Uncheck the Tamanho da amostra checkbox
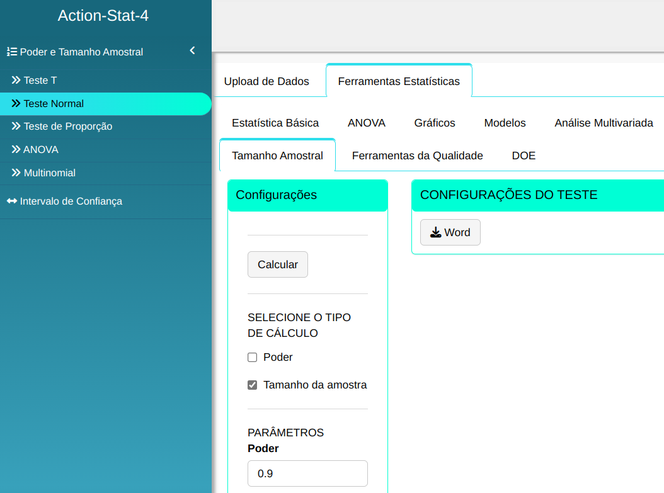The width and height of the screenshot is (664, 493). (x=253, y=385)
